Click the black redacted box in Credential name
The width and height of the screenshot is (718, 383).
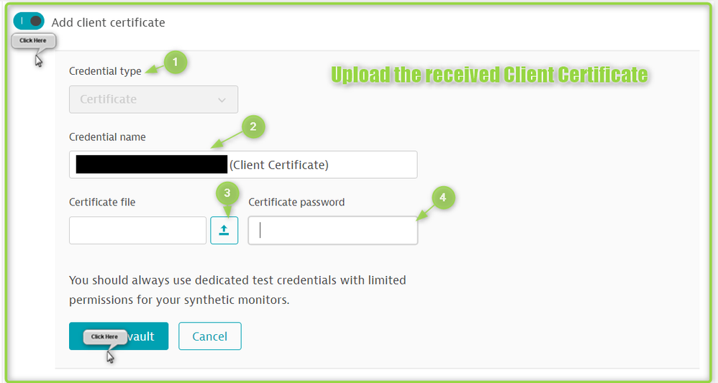[x=151, y=165]
